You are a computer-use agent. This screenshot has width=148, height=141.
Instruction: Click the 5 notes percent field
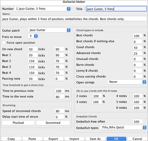(138, 102)
